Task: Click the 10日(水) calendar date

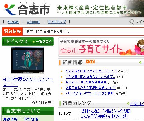Action: (65, 113)
